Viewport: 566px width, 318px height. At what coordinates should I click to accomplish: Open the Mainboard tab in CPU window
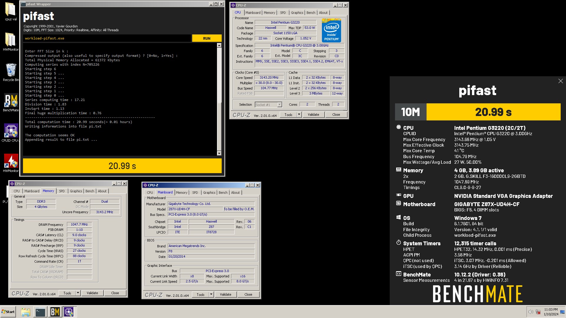pyautogui.click(x=253, y=13)
